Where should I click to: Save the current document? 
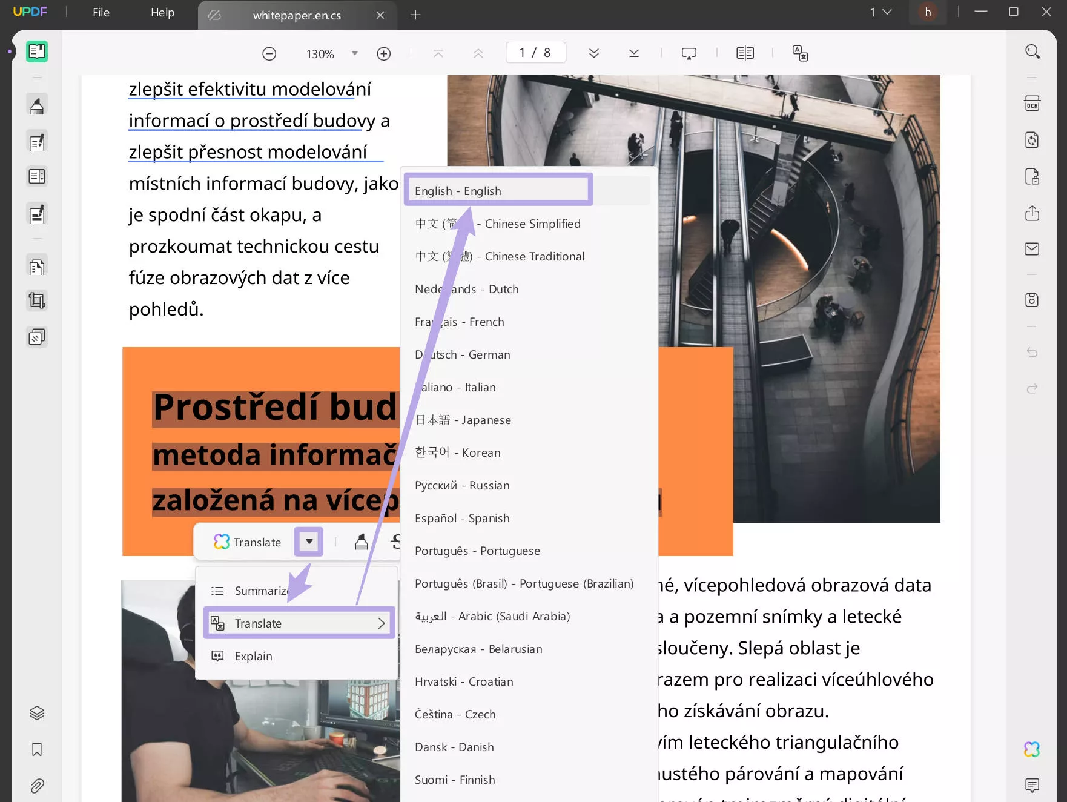1032,299
